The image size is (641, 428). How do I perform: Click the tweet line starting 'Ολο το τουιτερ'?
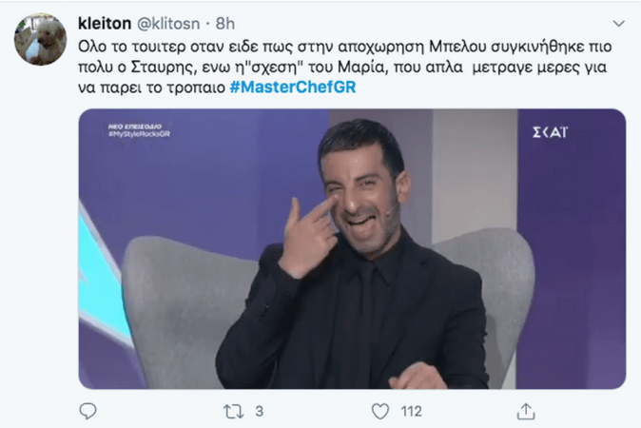tap(344, 47)
